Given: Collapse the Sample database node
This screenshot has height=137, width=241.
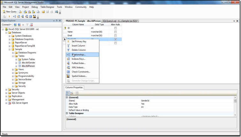Looking at the screenshot, I should [10, 49].
